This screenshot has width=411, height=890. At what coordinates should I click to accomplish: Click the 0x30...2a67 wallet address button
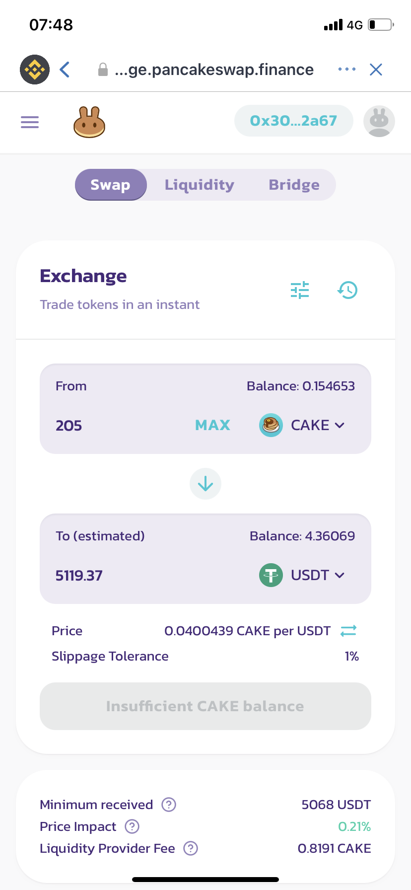tap(293, 121)
